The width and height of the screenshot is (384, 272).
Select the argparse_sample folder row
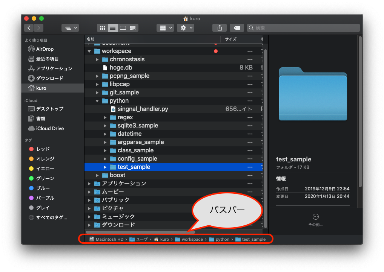coord(174,142)
